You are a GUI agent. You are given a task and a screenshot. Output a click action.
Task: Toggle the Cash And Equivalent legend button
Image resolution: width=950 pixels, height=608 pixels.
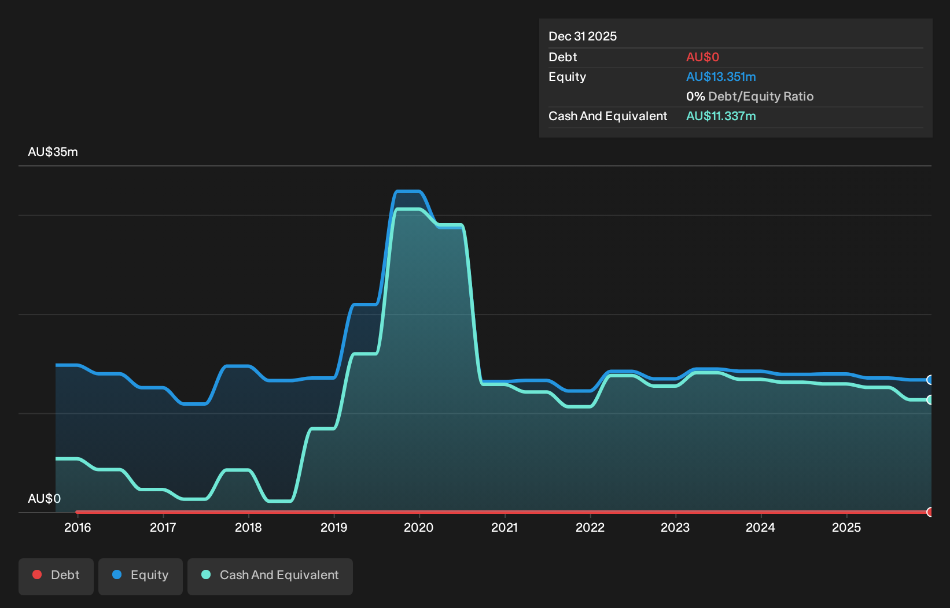click(x=270, y=576)
